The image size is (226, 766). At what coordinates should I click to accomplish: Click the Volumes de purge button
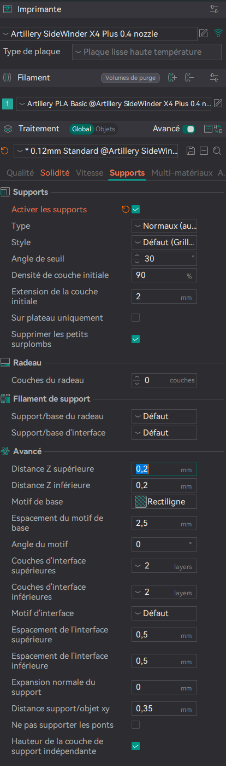tap(130, 78)
